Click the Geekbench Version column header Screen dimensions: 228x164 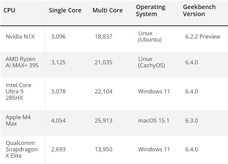[199, 11]
